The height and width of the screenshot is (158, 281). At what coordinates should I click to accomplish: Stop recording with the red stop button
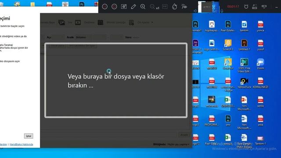coord(114,7)
